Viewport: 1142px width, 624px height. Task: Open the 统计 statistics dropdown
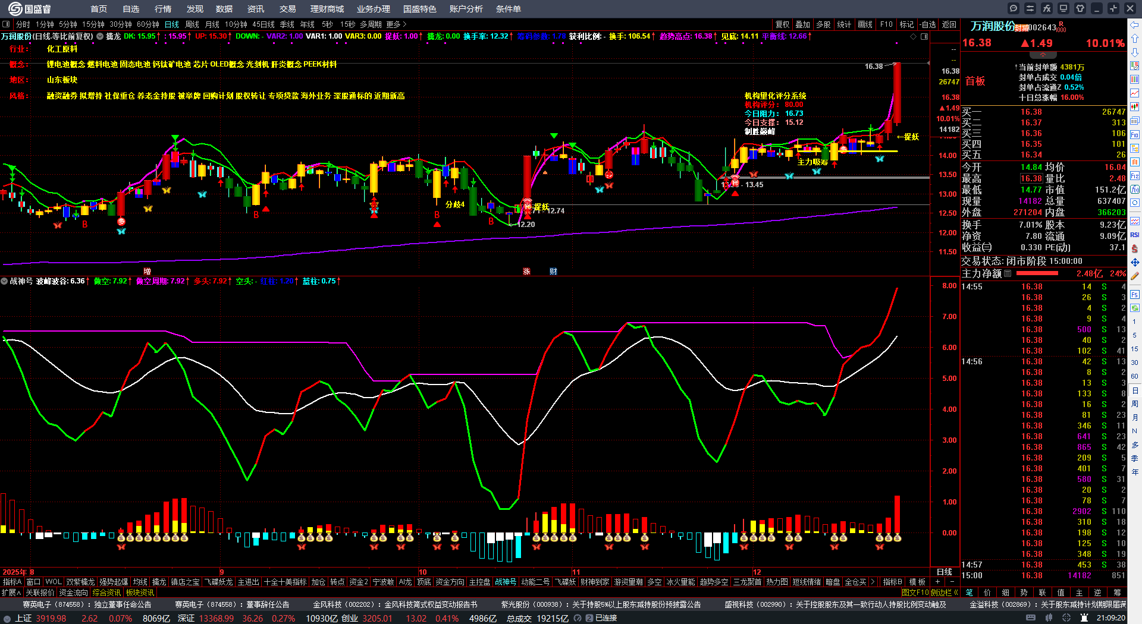point(844,24)
